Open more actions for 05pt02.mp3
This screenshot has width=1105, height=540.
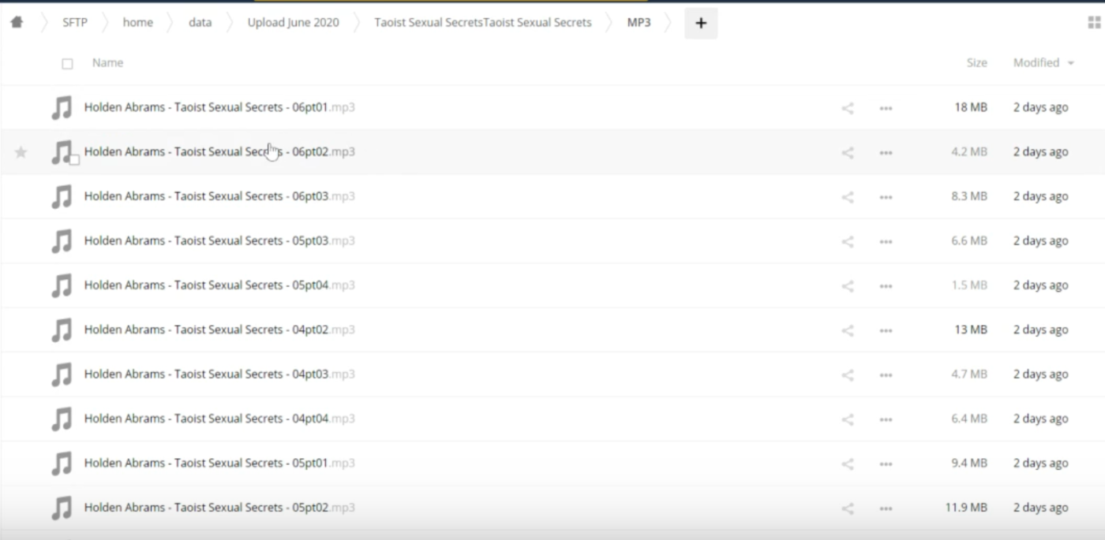(886, 508)
